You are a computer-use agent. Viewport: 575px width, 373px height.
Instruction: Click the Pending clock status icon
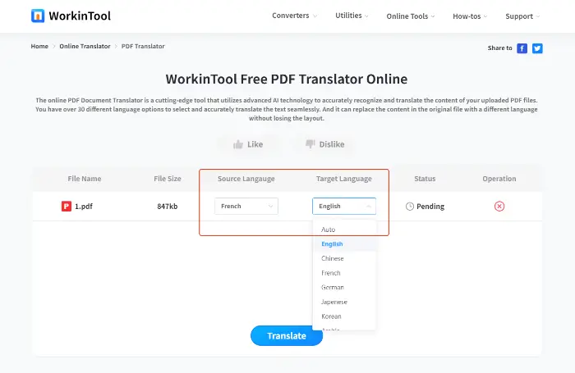click(410, 207)
